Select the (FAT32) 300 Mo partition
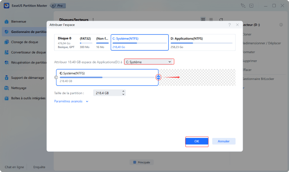Viewport: 289px width, 172px height. pyautogui.click(x=86, y=42)
